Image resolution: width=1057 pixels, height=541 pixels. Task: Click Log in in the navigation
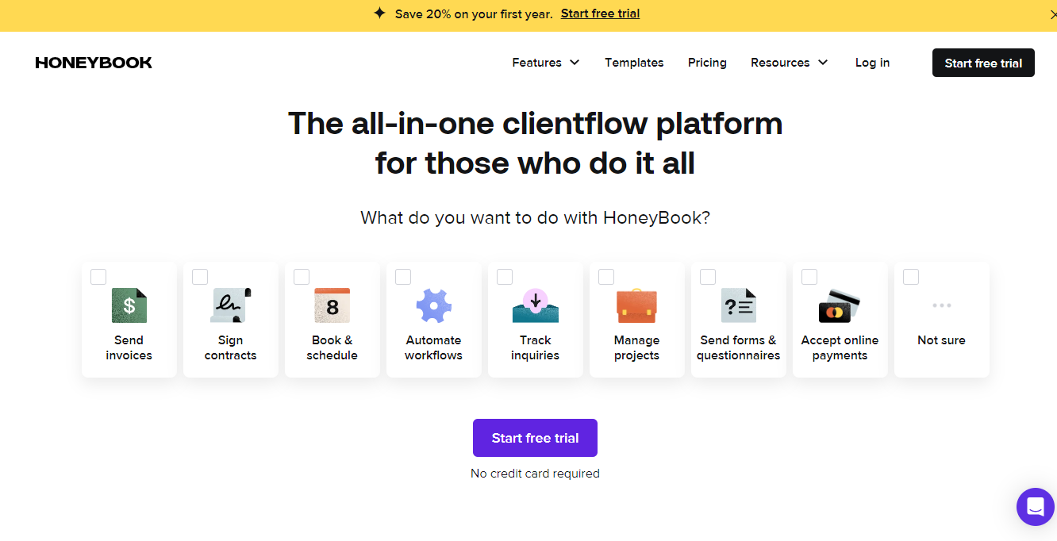point(872,63)
